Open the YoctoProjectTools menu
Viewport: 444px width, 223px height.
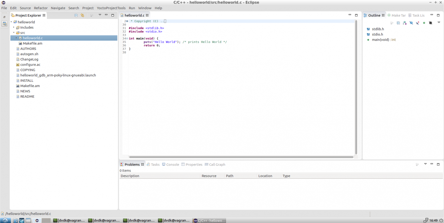[x=111, y=8]
